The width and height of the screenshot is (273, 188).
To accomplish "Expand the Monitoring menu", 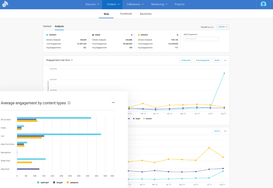I will [x=159, y=4].
